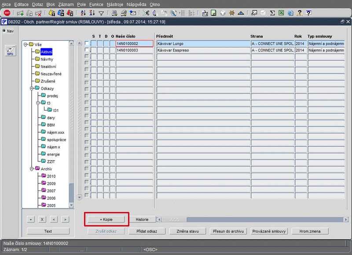352x255 pixels.
Task: Click the red EXIT toolbar icon
Action: tap(7, 13)
